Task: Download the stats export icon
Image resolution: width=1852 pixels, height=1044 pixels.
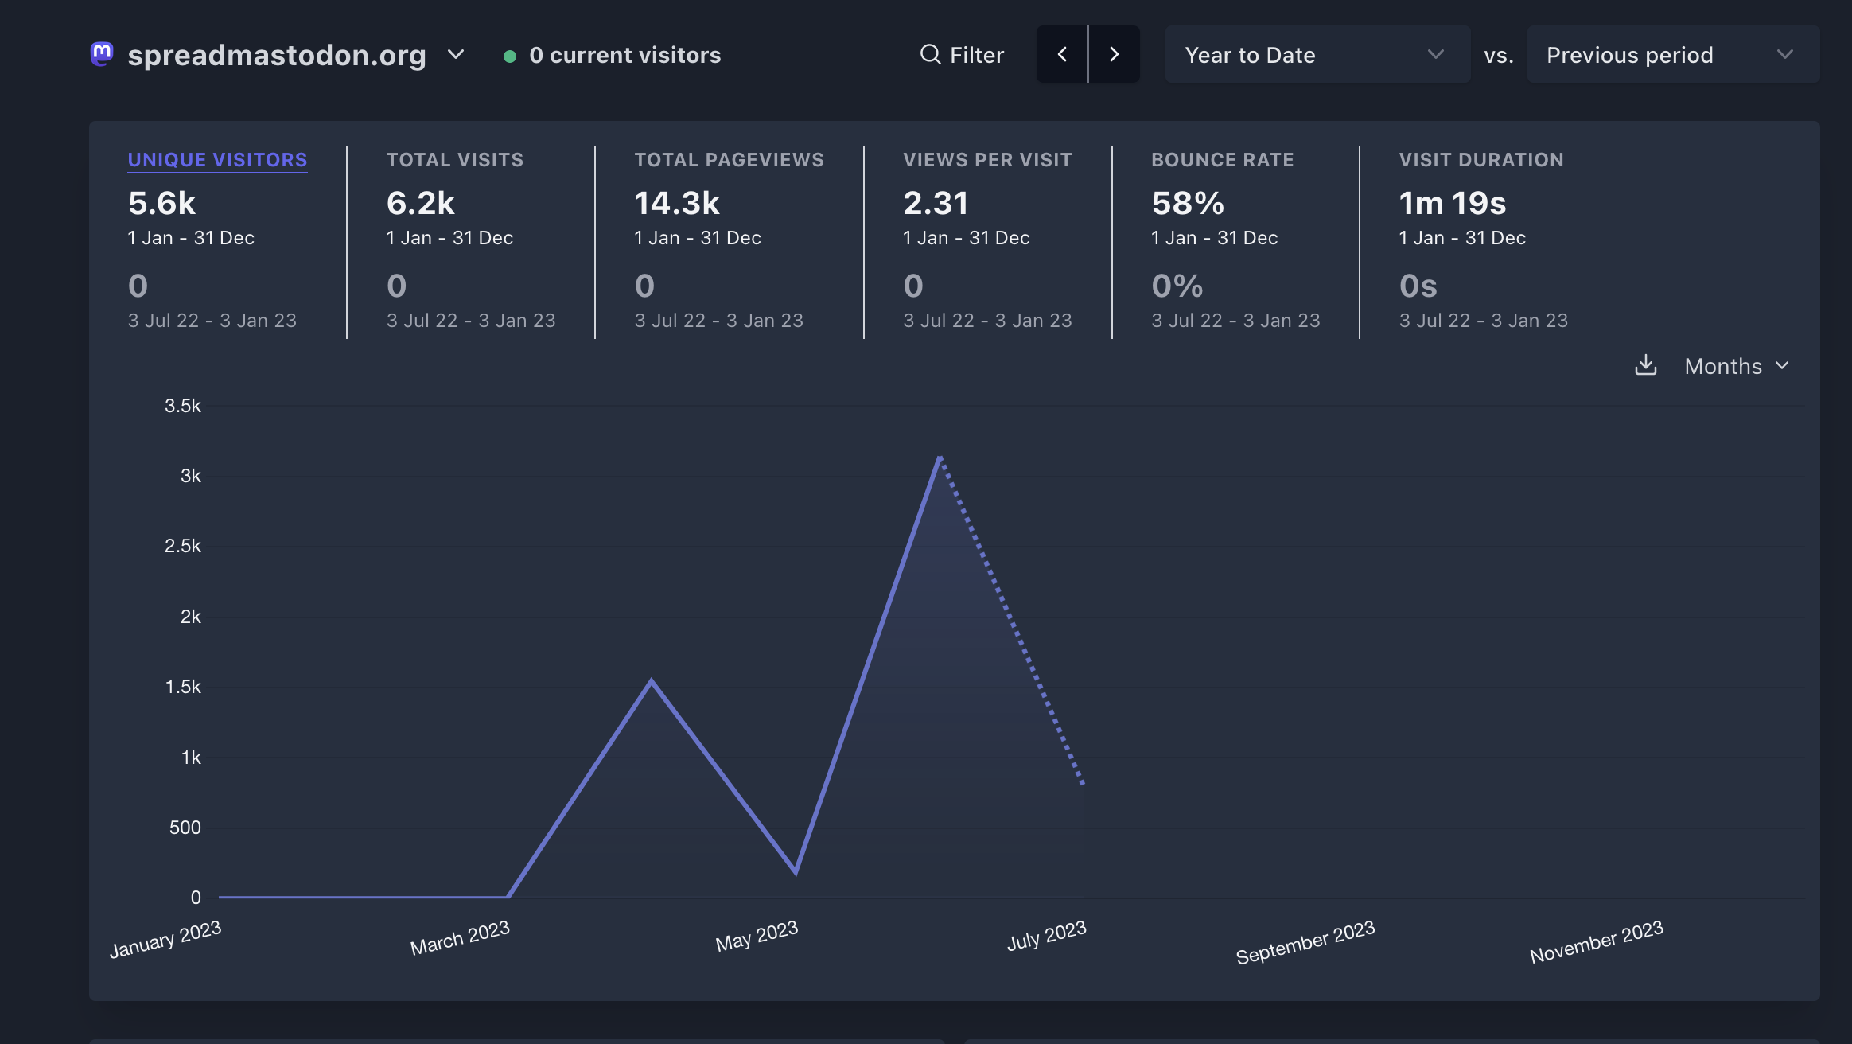Action: tap(1645, 365)
